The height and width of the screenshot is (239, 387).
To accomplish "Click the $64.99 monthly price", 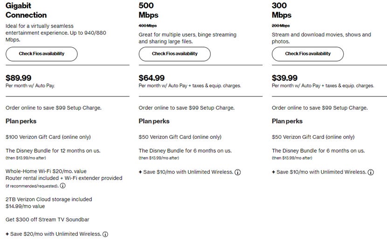I will click(152, 78).
